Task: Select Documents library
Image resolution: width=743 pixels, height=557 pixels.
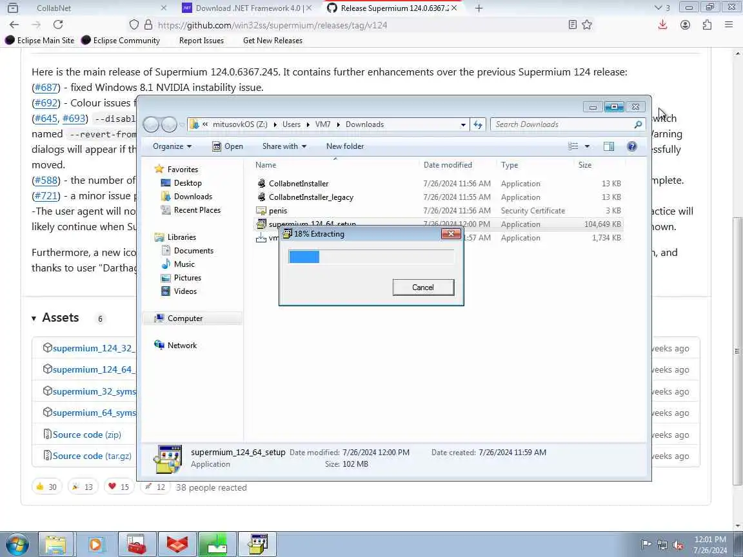Action: click(193, 251)
